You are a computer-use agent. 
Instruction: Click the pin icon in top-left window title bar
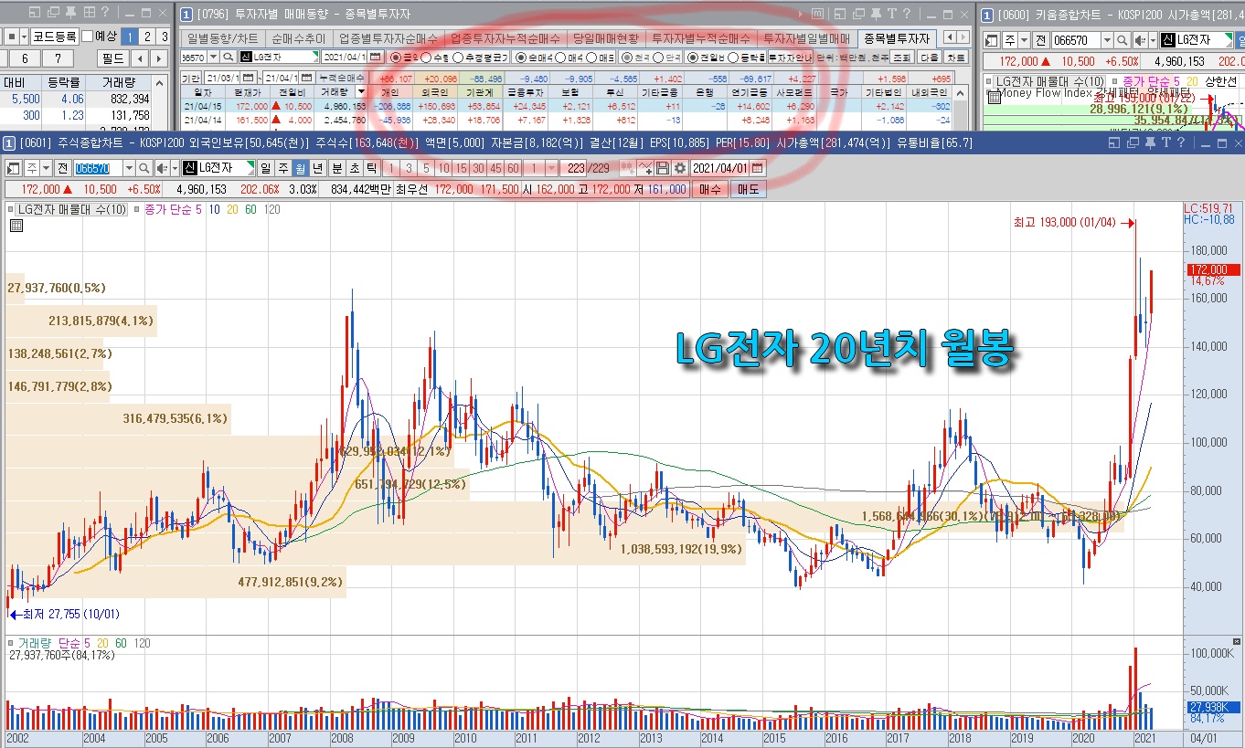(70, 12)
